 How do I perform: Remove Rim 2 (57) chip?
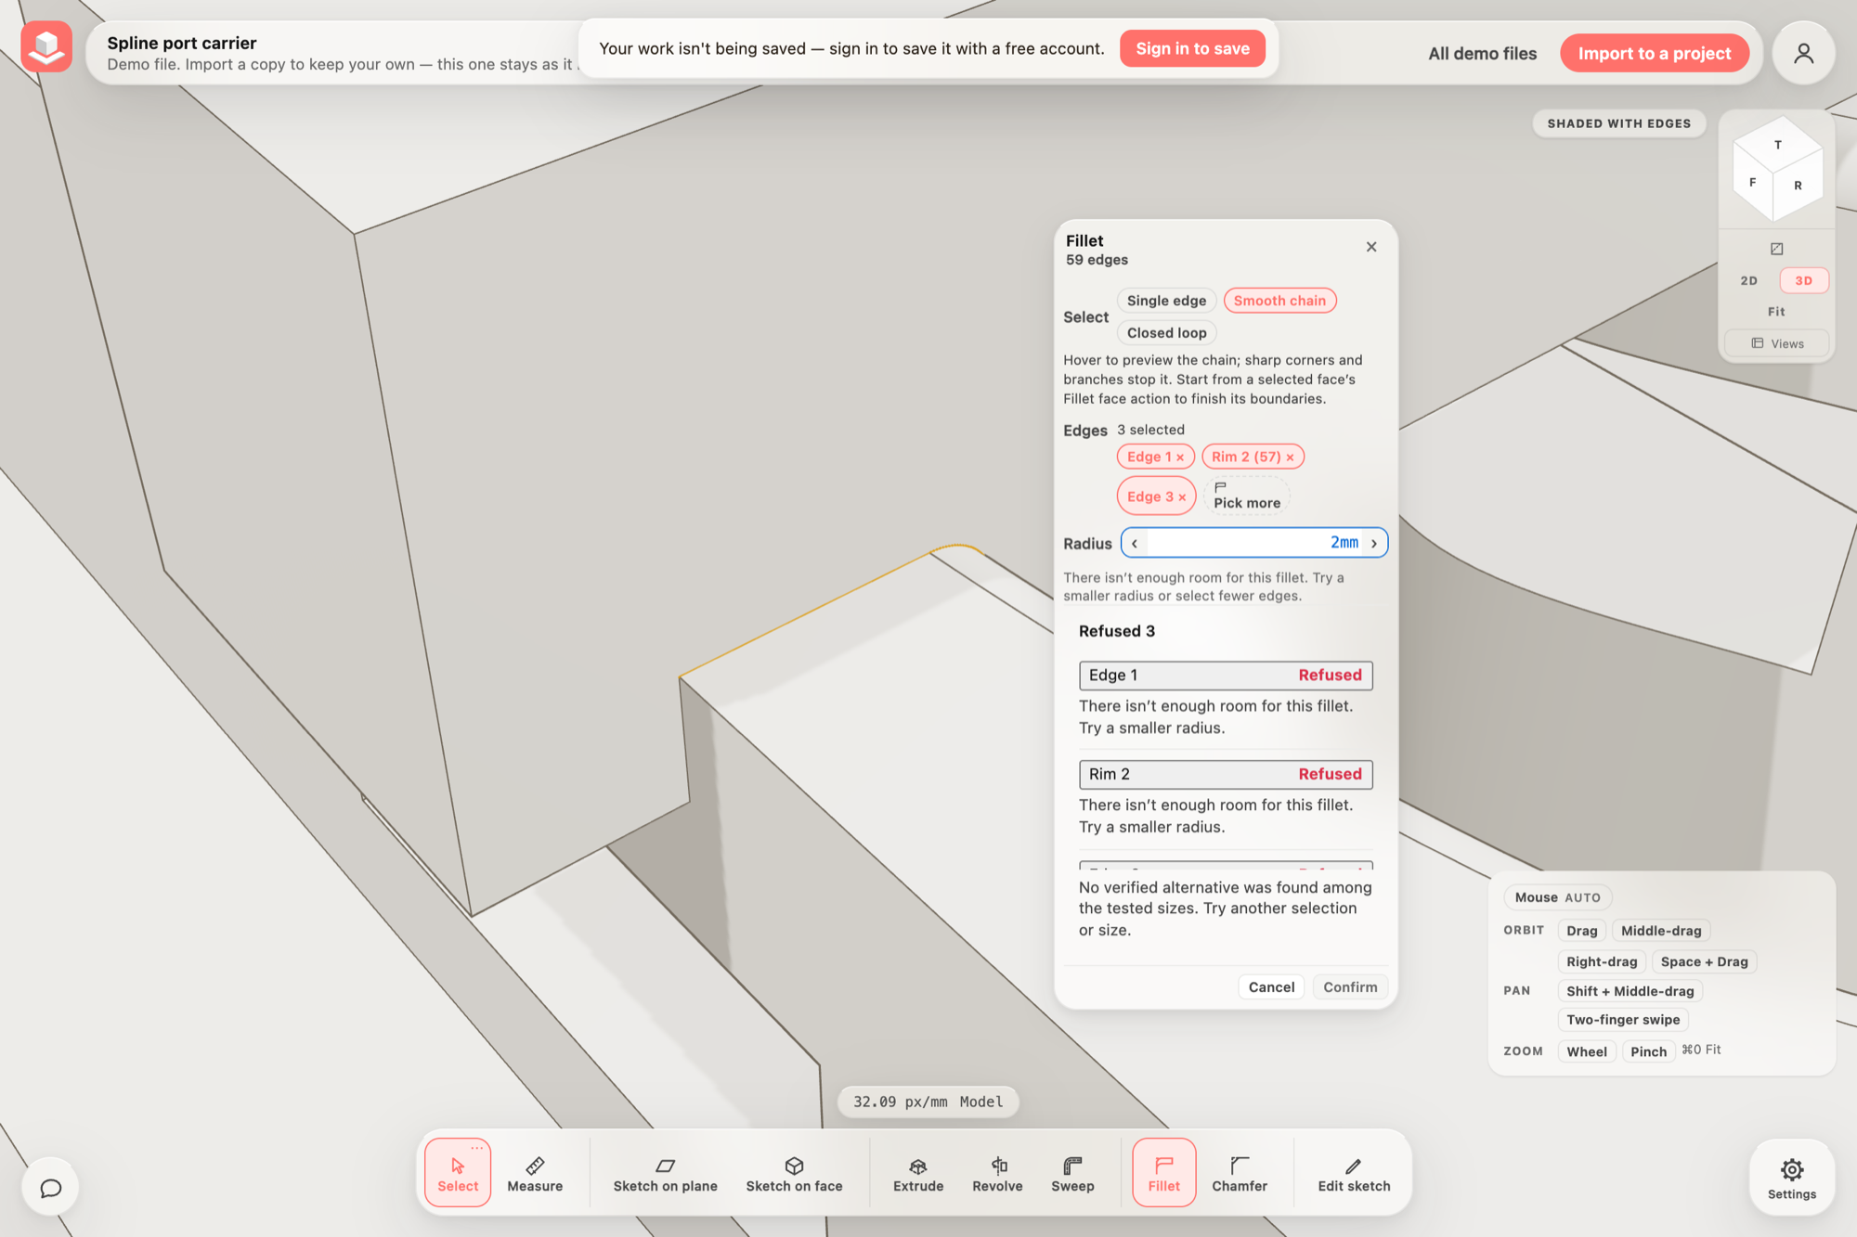1290,457
